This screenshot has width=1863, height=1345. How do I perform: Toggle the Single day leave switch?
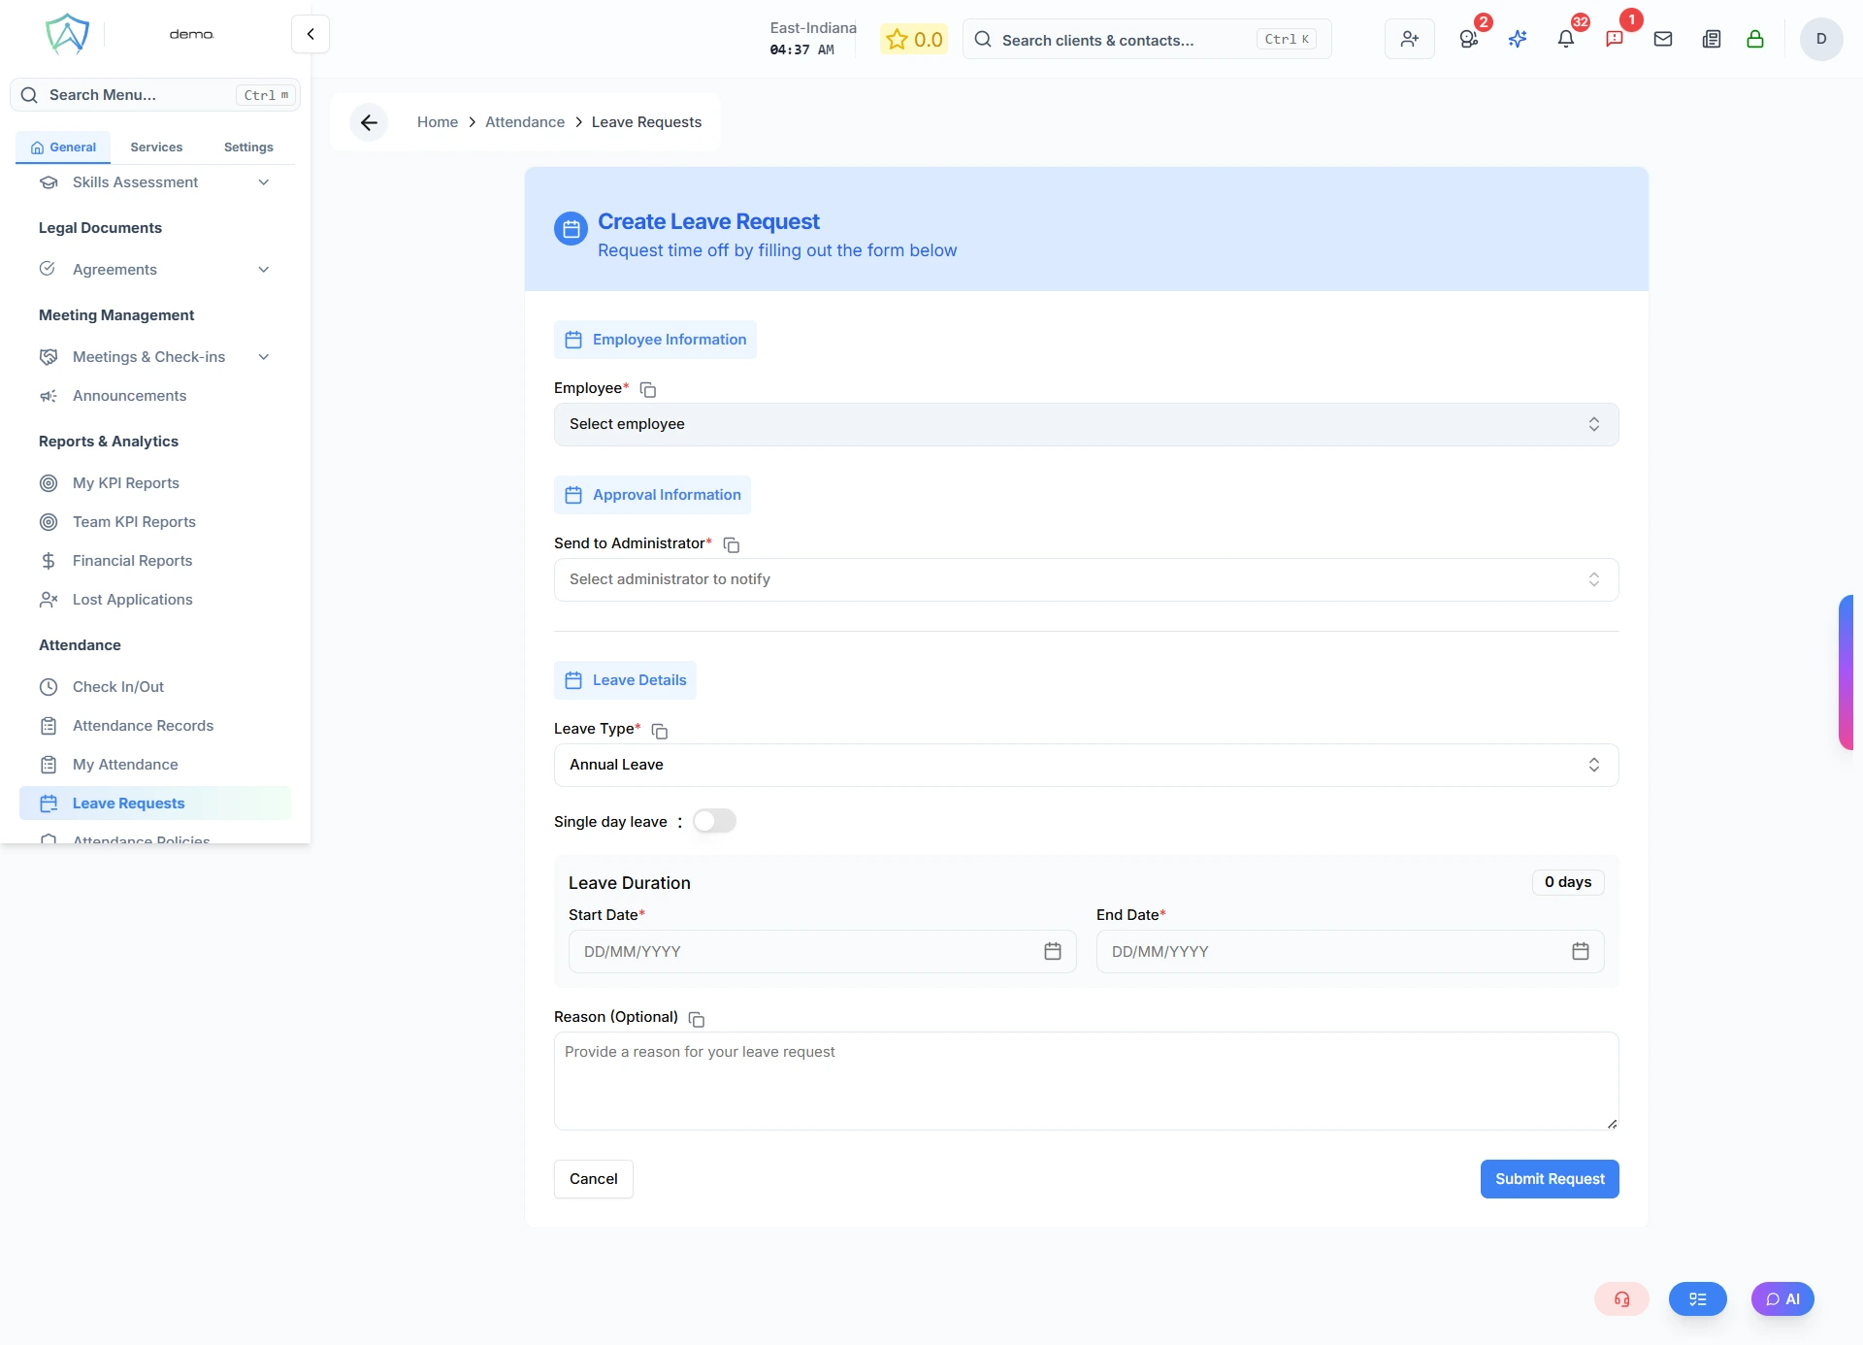[715, 820]
